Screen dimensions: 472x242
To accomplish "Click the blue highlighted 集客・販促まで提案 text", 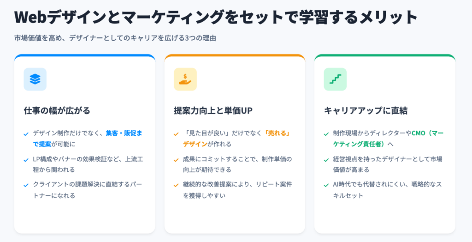I will [x=124, y=133].
